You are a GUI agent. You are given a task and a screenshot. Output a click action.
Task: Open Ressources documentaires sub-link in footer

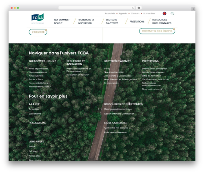coord(118,109)
